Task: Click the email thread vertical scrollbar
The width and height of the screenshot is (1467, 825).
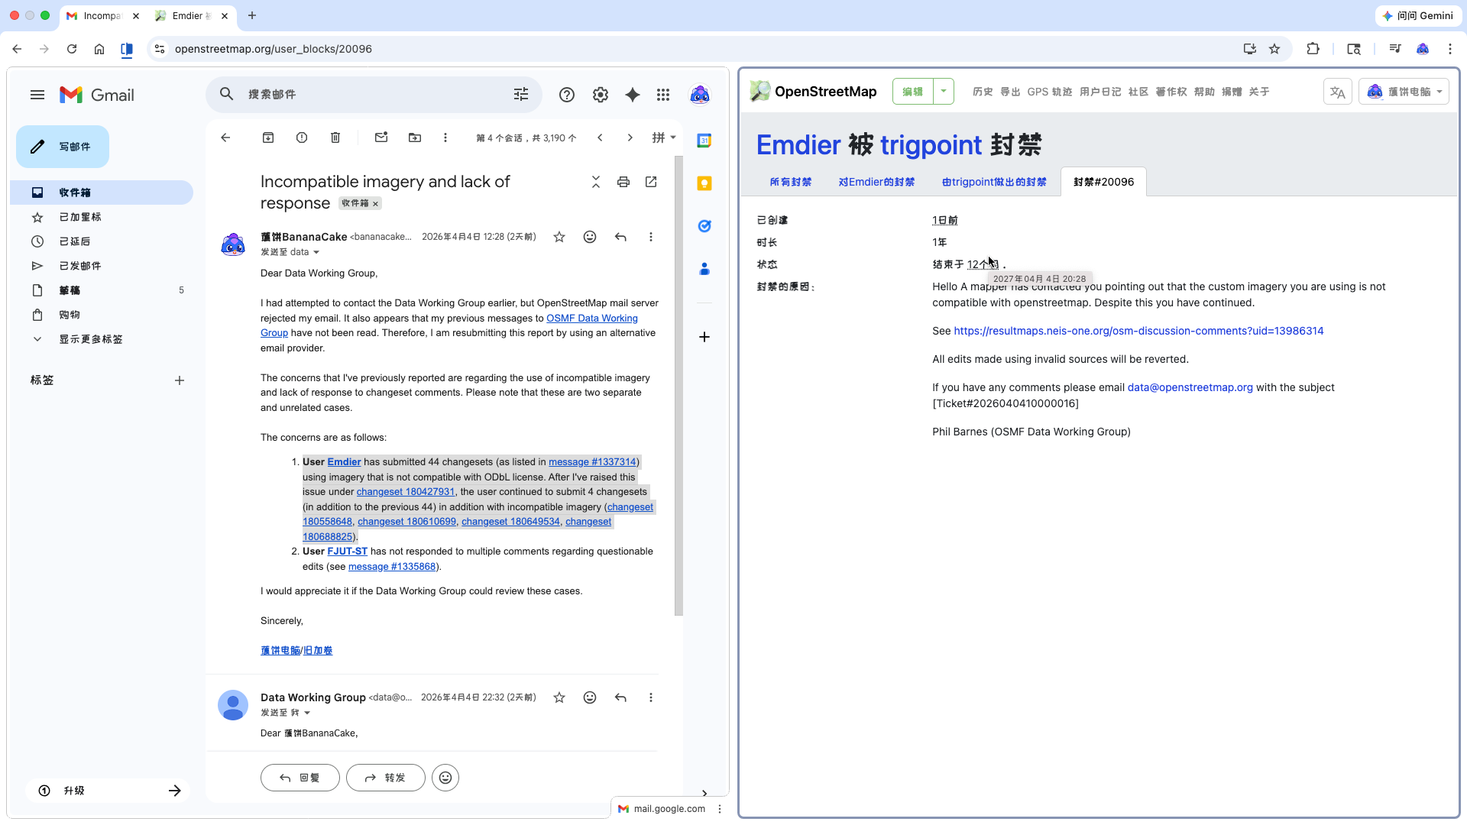Action: click(x=678, y=385)
